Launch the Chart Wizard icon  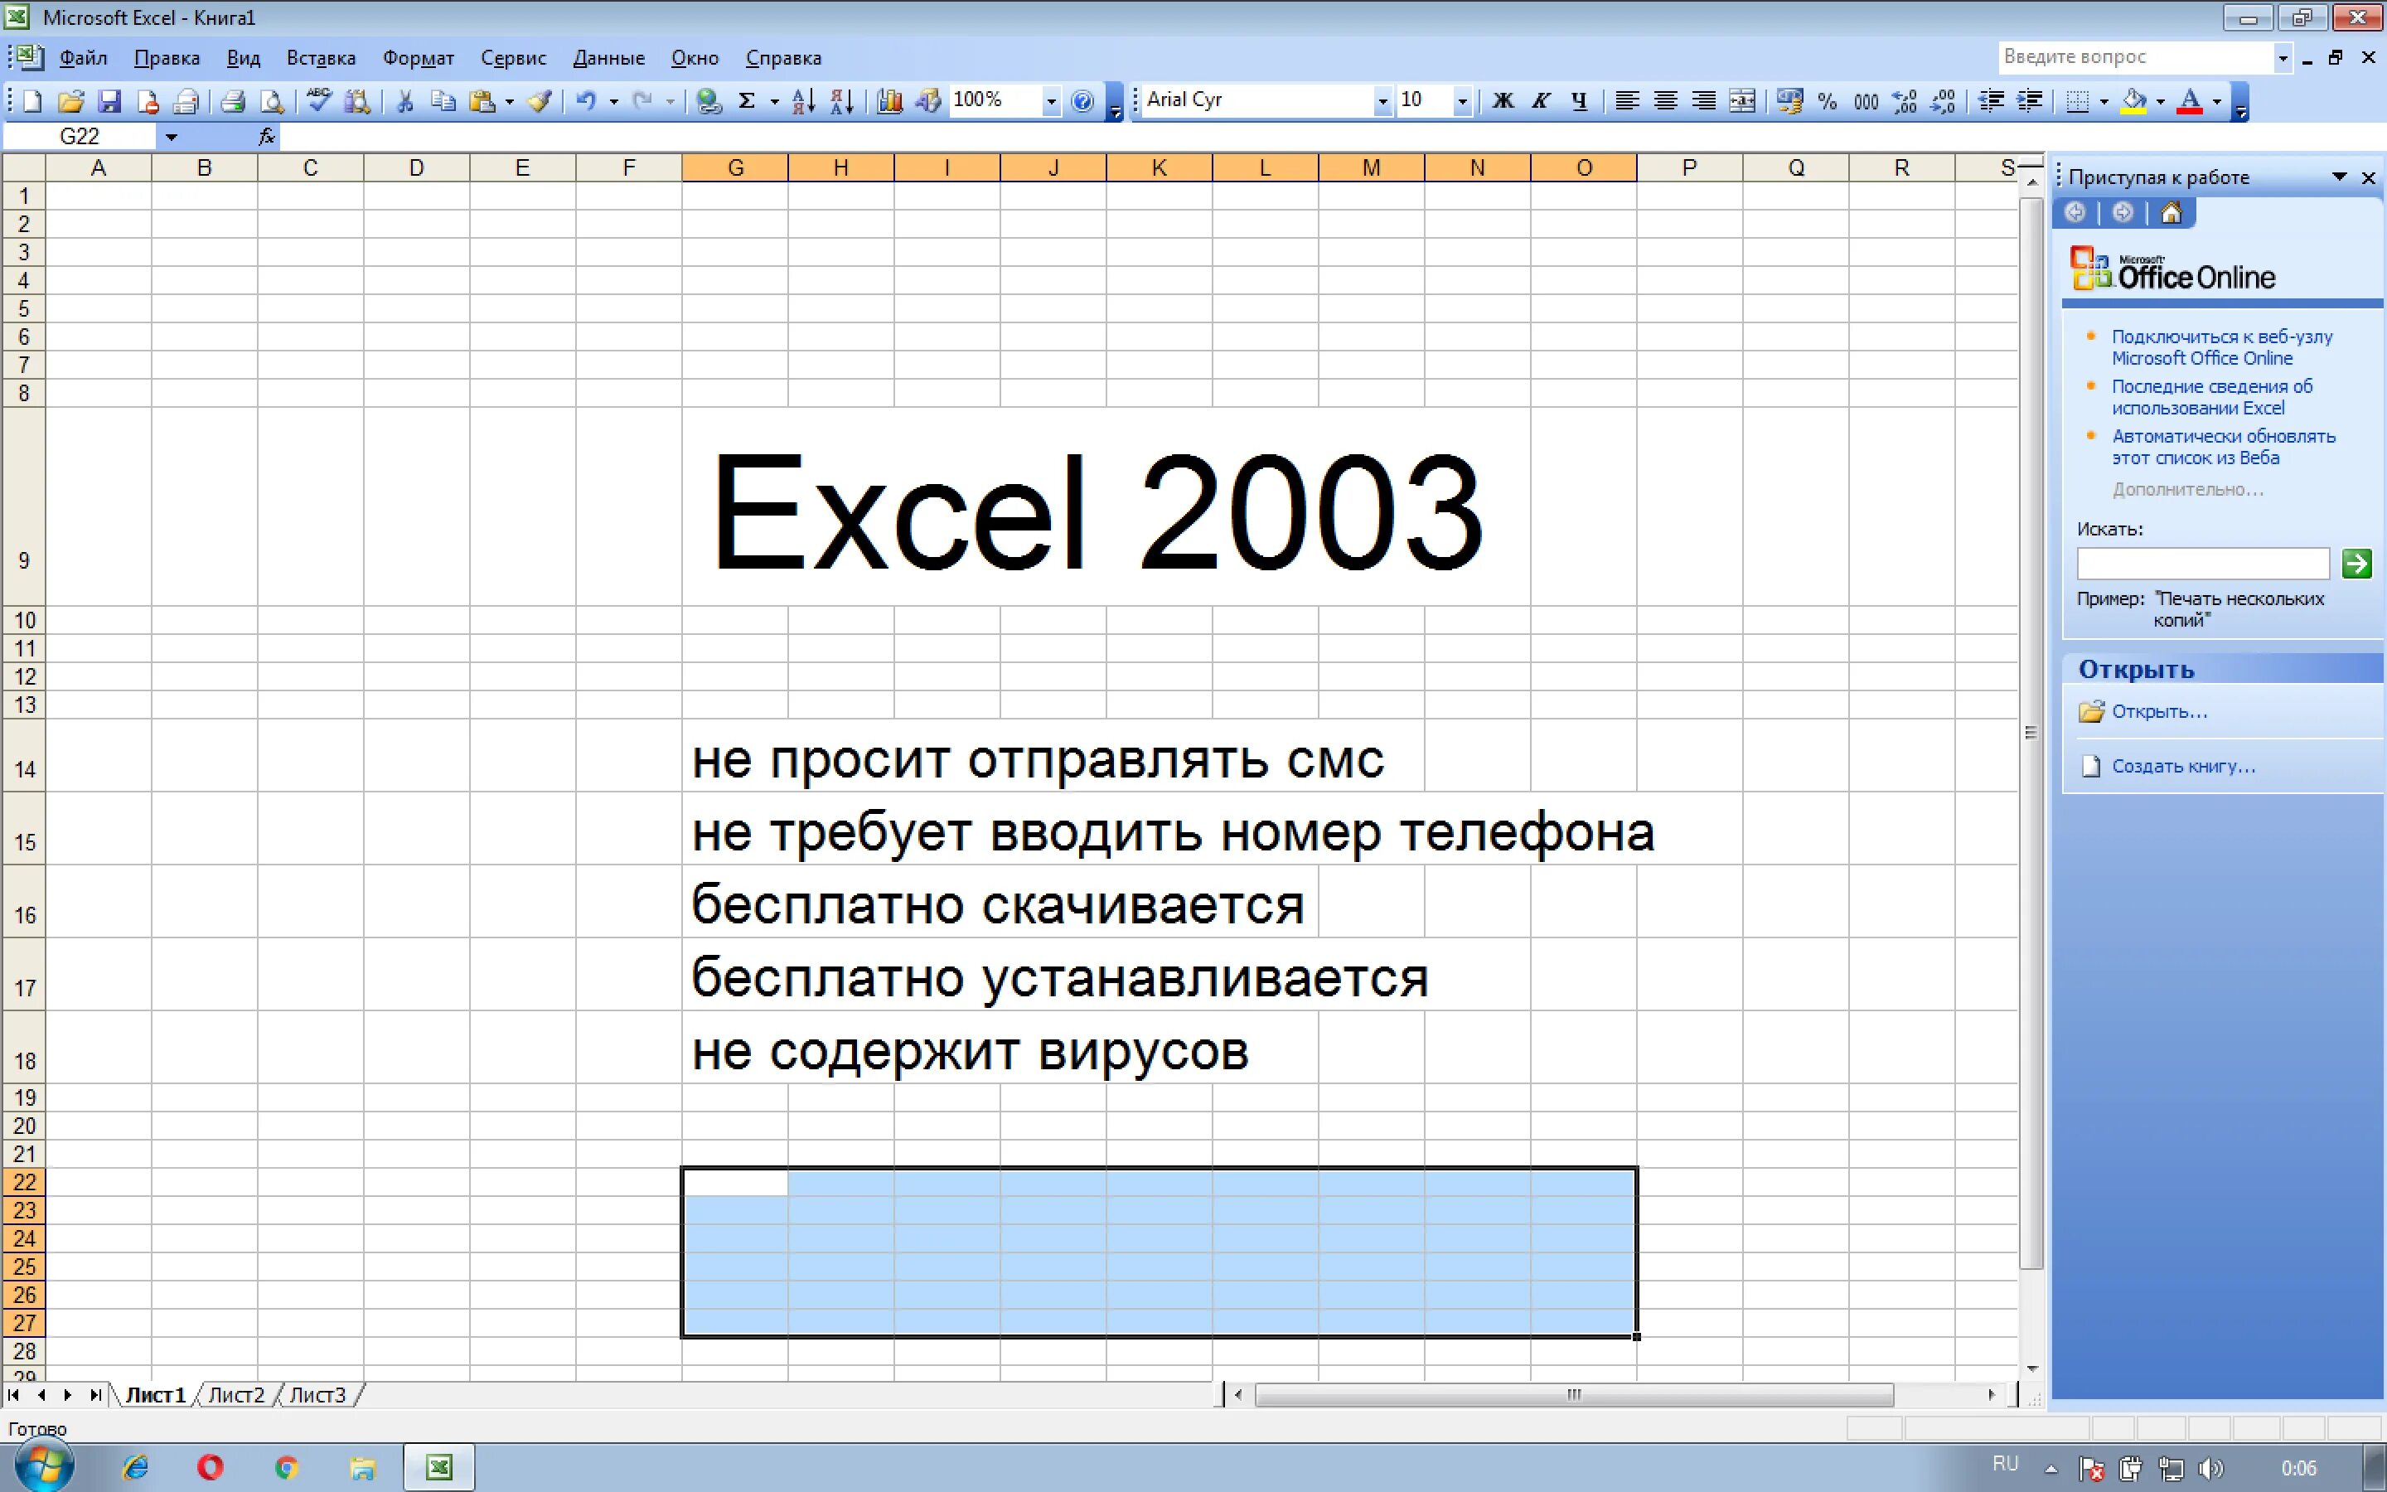pos(888,100)
